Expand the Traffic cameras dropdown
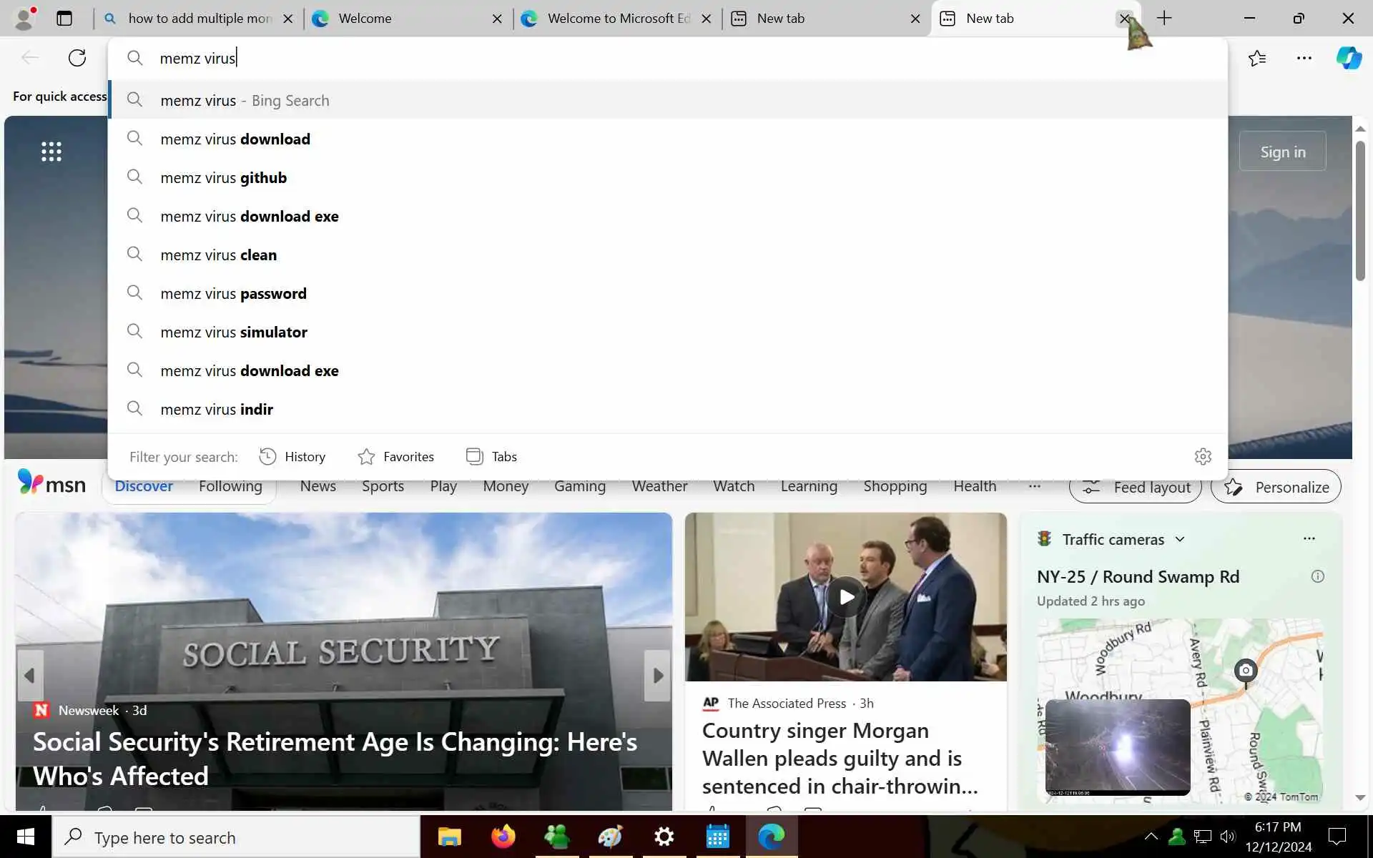This screenshot has width=1373, height=858. click(x=1180, y=539)
